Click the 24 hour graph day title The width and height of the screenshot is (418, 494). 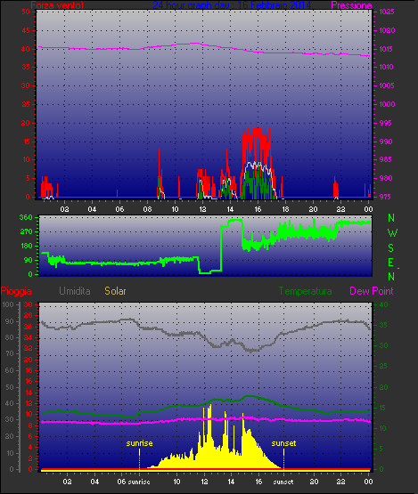[232, 5]
